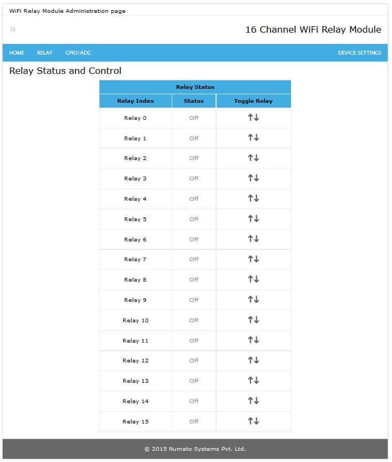Open the HOME menu item
Image resolution: width=392 pixels, height=462 pixels.
pos(17,53)
